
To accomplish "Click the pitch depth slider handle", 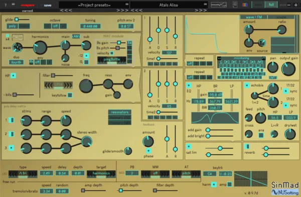I will [121, 190].
